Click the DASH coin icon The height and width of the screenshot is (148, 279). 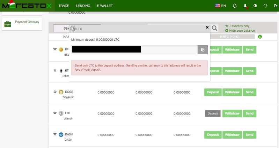pos(61,134)
